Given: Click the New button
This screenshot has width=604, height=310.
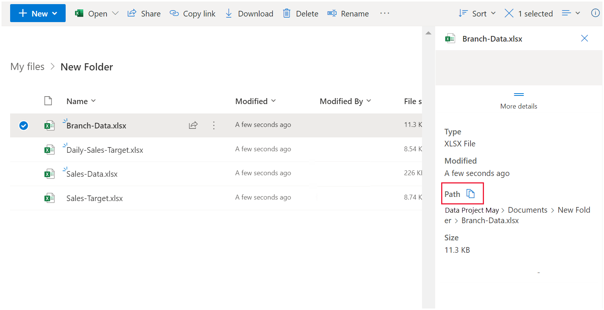Looking at the screenshot, I should pos(38,13).
